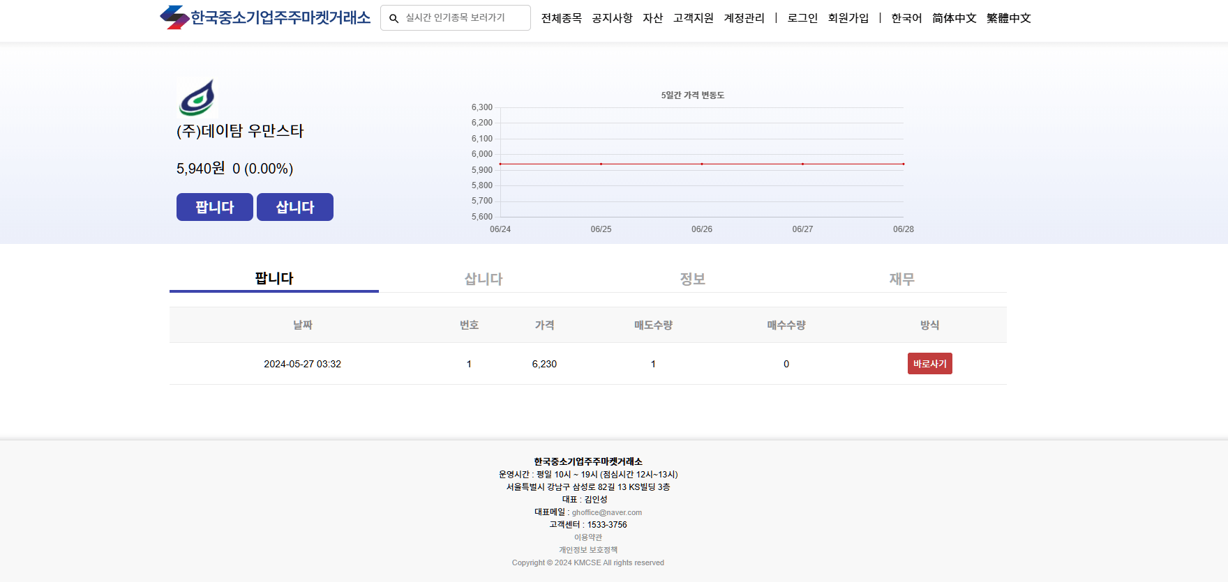
Task: Open the 고객지원 menu item
Action: [693, 18]
